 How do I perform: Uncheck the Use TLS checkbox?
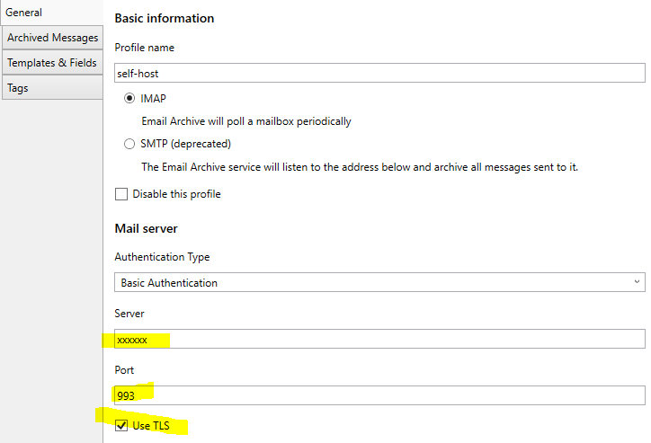pyautogui.click(x=121, y=426)
